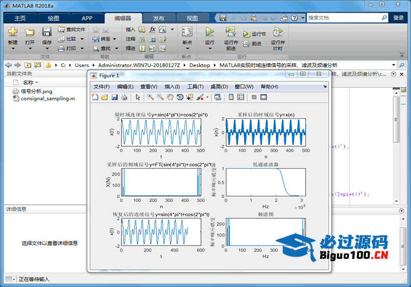
Task: Select the 信号分析.png file
Action: tap(36, 91)
